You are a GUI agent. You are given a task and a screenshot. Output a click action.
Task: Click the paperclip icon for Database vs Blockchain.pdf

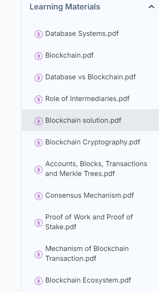pos(39,78)
